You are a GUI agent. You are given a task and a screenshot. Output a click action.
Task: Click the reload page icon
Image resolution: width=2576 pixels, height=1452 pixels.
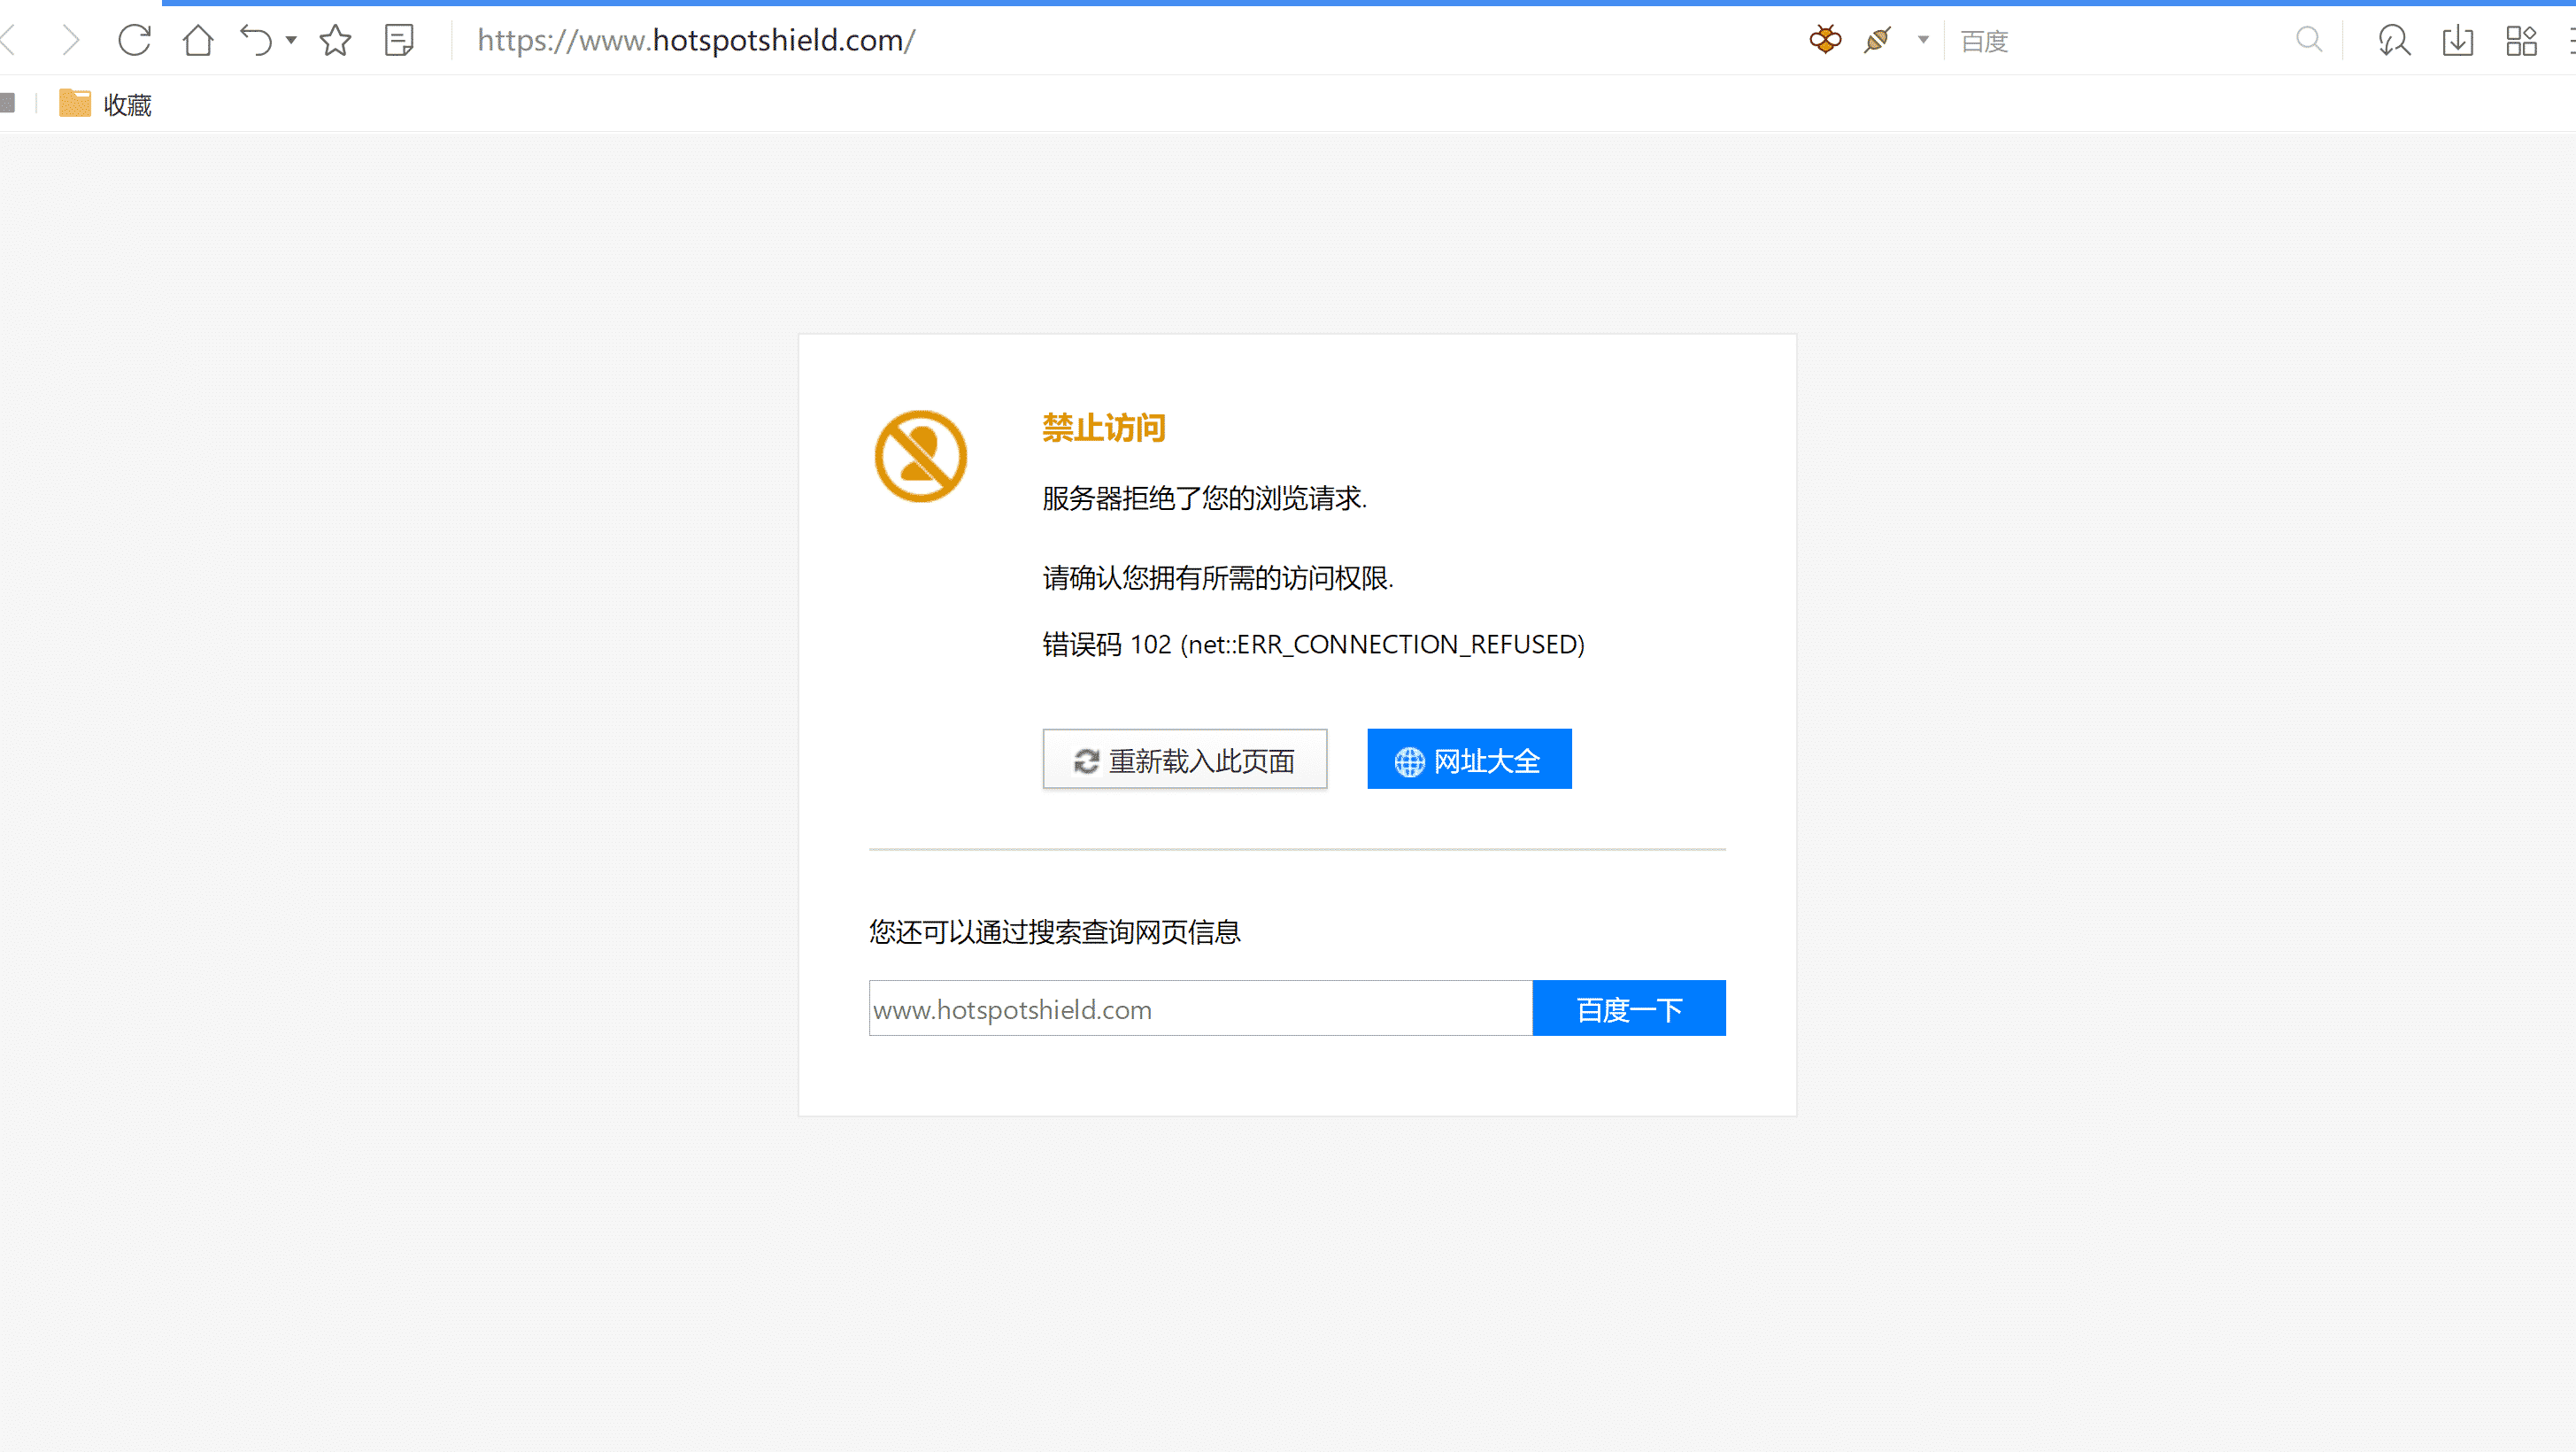coord(134,41)
